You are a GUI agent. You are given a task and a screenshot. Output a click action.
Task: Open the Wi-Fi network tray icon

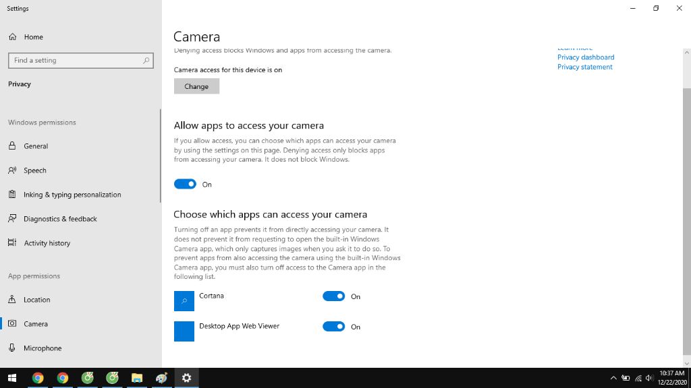coord(638,378)
